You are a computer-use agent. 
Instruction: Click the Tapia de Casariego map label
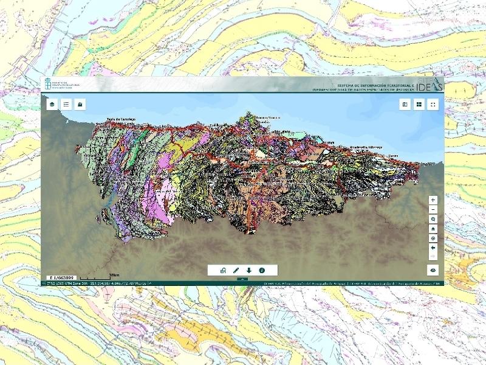click(121, 119)
